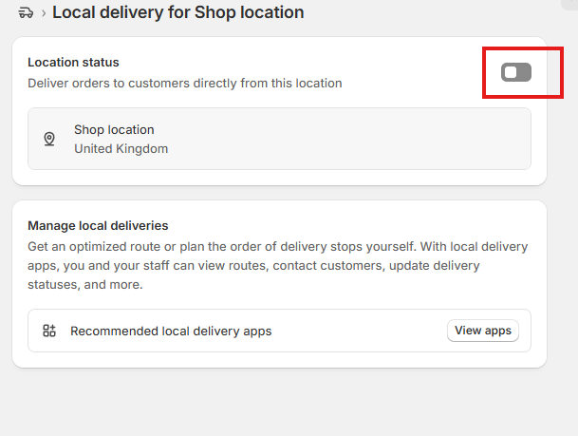The image size is (578, 436).
Task: Click the United Kingdom address text
Action: coord(121,148)
